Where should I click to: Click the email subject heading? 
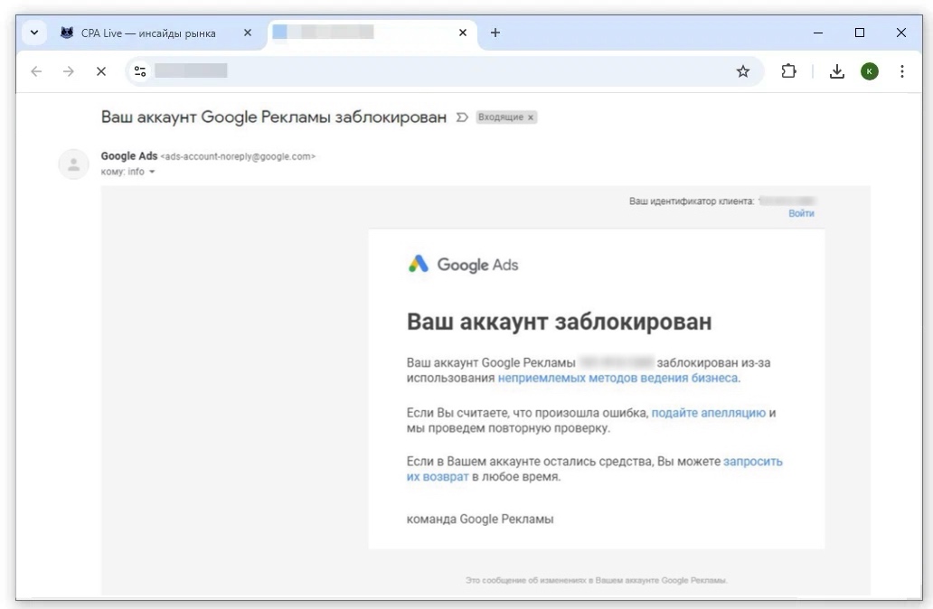(x=274, y=117)
